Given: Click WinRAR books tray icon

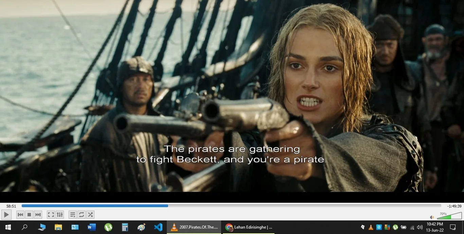Looking at the screenshot, I should pyautogui.click(x=387, y=227).
